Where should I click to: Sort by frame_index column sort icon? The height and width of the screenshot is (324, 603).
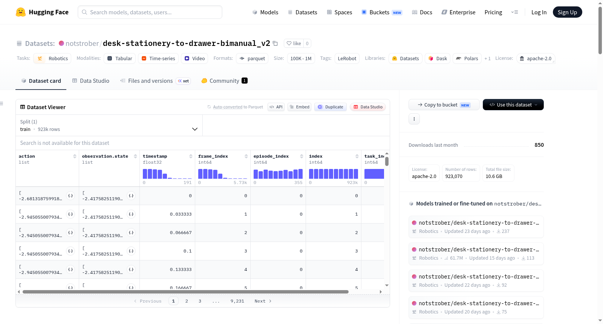tap(246, 156)
